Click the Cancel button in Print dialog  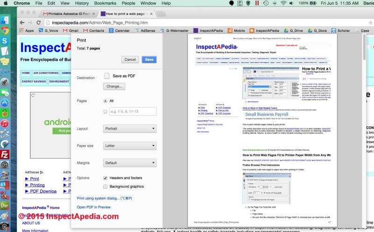click(130, 59)
